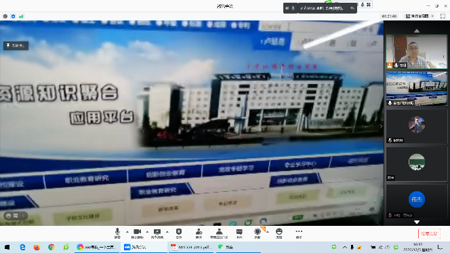Screen dimensions: 450x253
Task: Open the chat panel
Action: (x=239, y=233)
